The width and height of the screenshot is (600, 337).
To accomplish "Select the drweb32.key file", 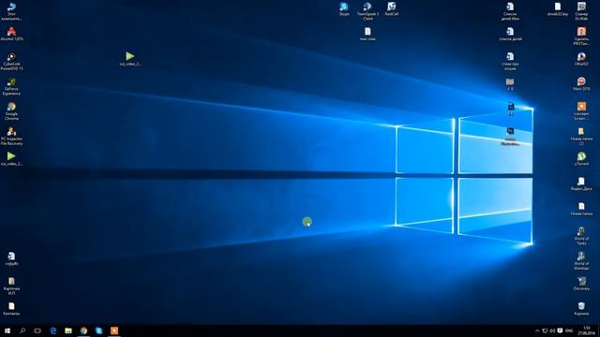I will pyautogui.click(x=558, y=8).
